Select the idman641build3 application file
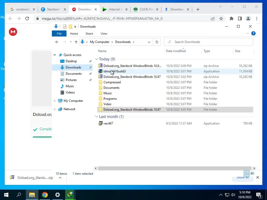This screenshot has width=267, height=200. pyautogui.click(x=175, y=71)
